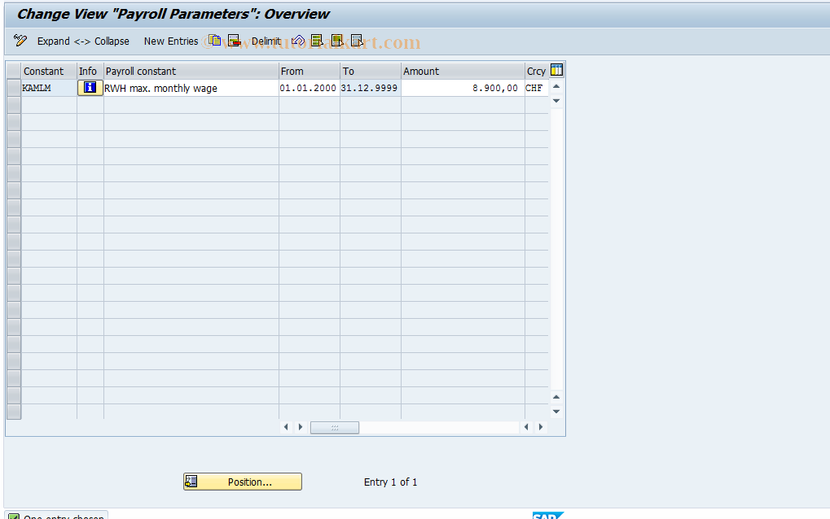Image resolution: width=830 pixels, height=519 pixels.
Task: Click the Position... button
Action: pos(243,482)
